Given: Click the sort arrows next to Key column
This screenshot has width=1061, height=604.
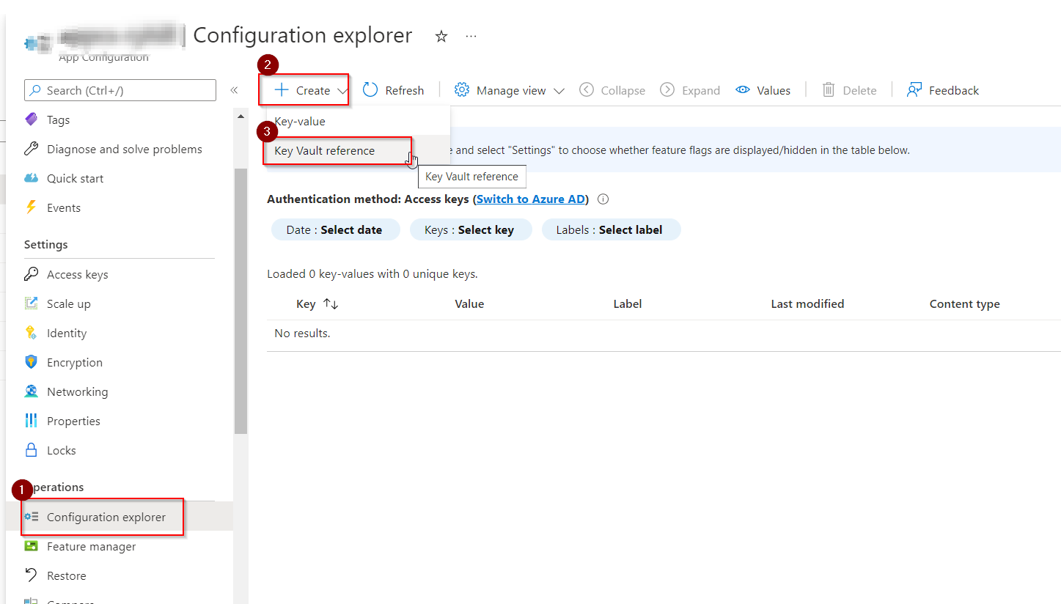Looking at the screenshot, I should (x=331, y=303).
